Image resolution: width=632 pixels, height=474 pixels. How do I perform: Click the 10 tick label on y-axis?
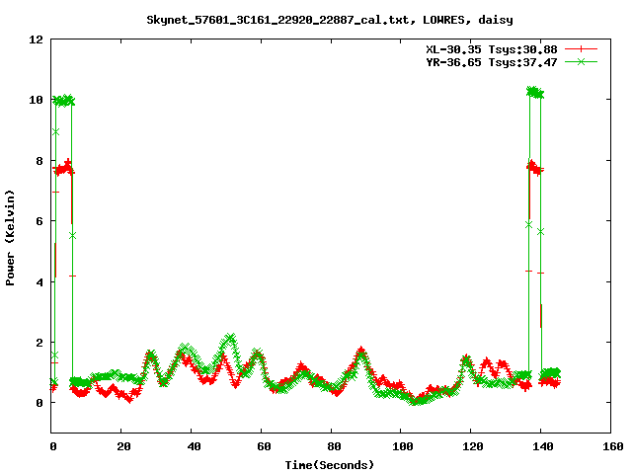click(36, 100)
